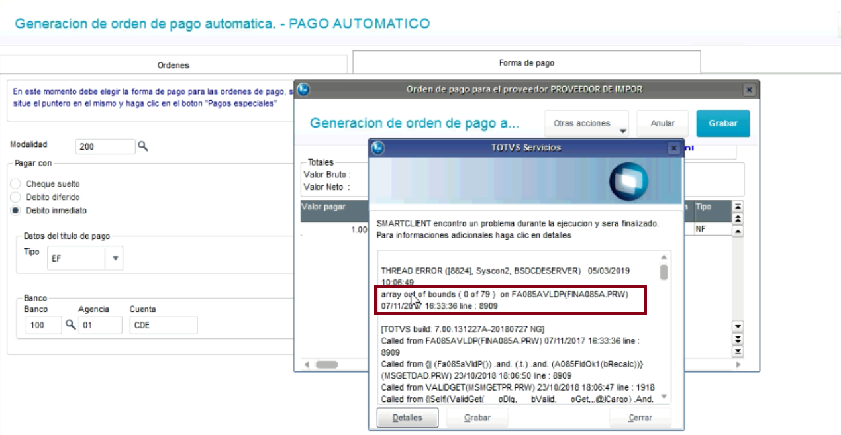Click the blue Grabar button
Screen dimensions: 841x435
coord(723,124)
